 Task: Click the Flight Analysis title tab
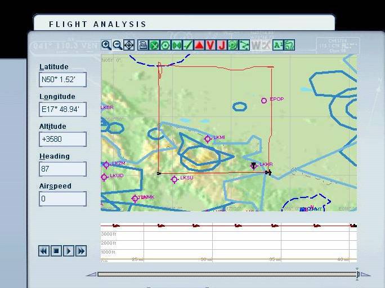184,23
